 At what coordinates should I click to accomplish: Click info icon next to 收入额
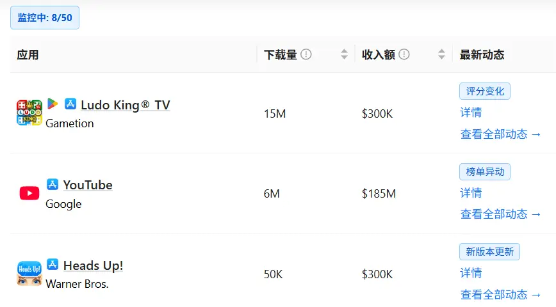[x=404, y=54]
